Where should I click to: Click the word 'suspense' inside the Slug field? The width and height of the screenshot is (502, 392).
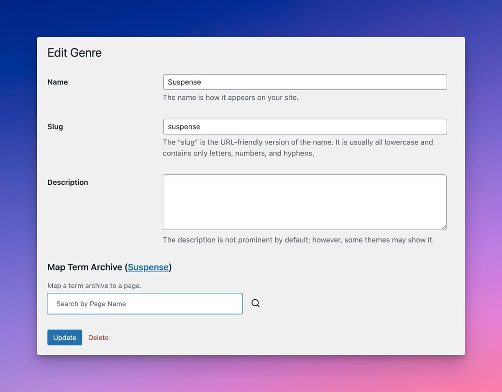pyautogui.click(x=184, y=127)
